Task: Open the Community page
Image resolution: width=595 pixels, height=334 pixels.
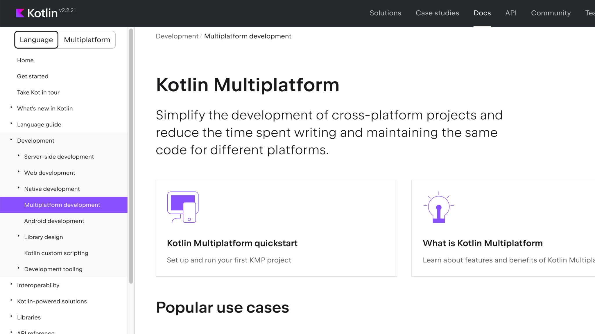Action: [551, 13]
